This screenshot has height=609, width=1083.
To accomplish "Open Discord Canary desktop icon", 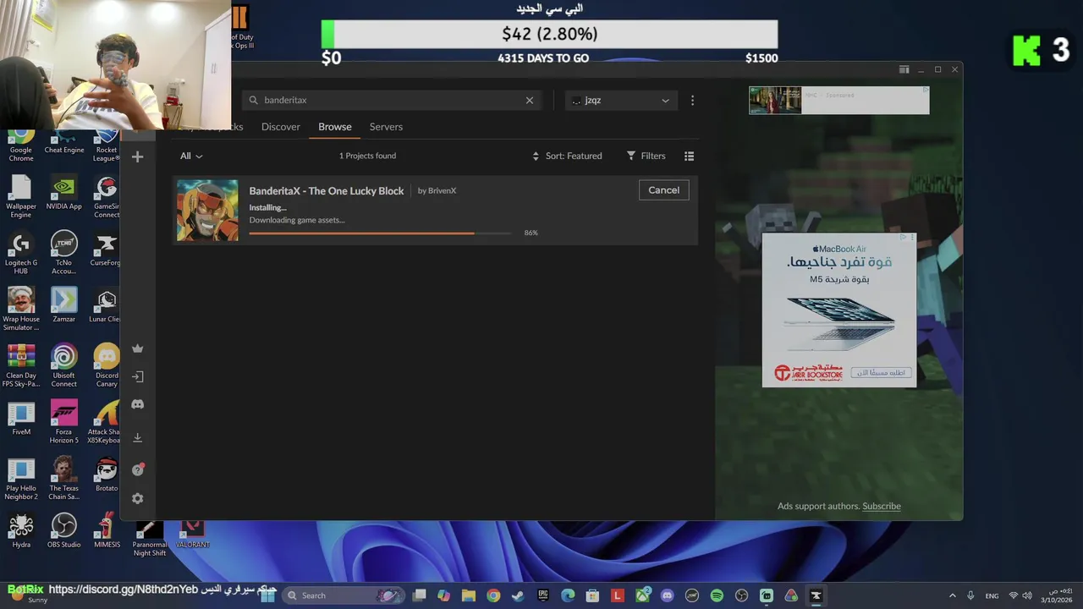I will click(x=107, y=365).
